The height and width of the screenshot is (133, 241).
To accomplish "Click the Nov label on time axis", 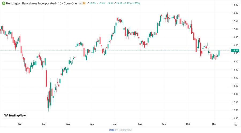I will (214, 124).
